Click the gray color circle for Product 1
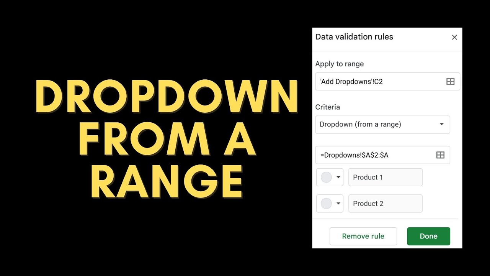The image size is (490, 276). coord(326,177)
